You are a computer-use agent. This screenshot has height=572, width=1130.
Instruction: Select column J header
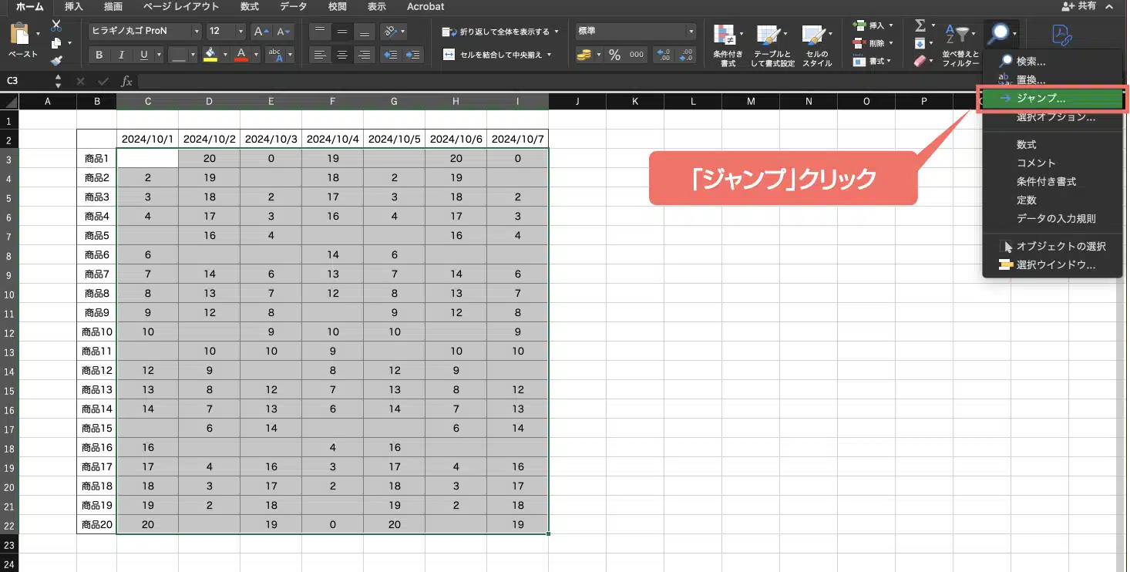(577, 102)
